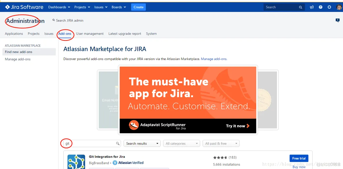Click the BigBrassBand vendor name

point(99,163)
